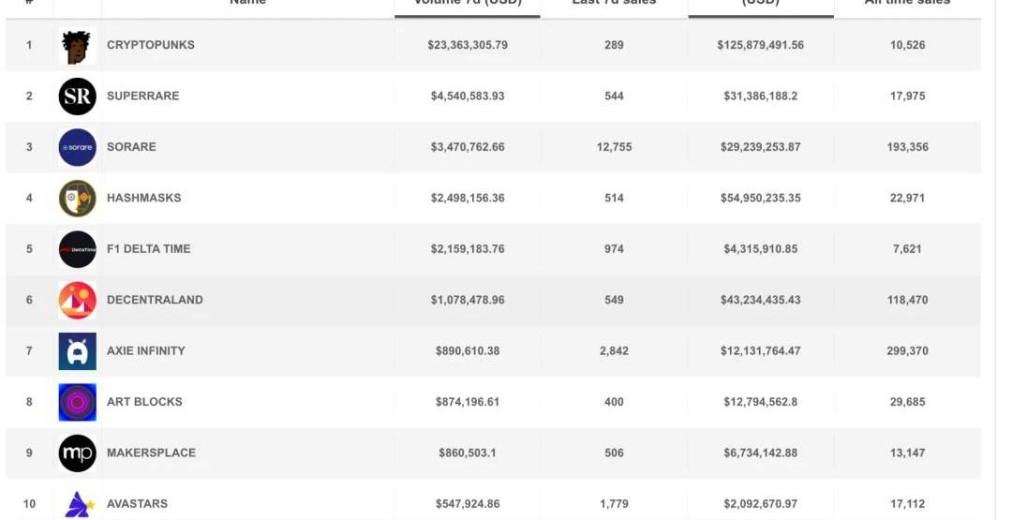
Task: Click the Decentraland logo icon
Action: coord(77,300)
